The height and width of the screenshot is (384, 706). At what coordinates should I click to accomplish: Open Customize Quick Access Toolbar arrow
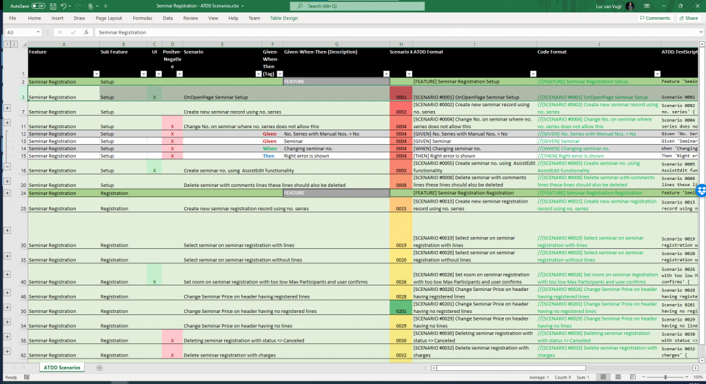105,6
